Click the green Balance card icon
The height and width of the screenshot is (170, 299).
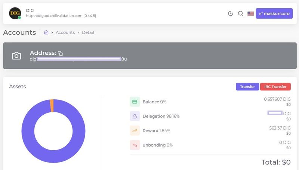coord(135,102)
